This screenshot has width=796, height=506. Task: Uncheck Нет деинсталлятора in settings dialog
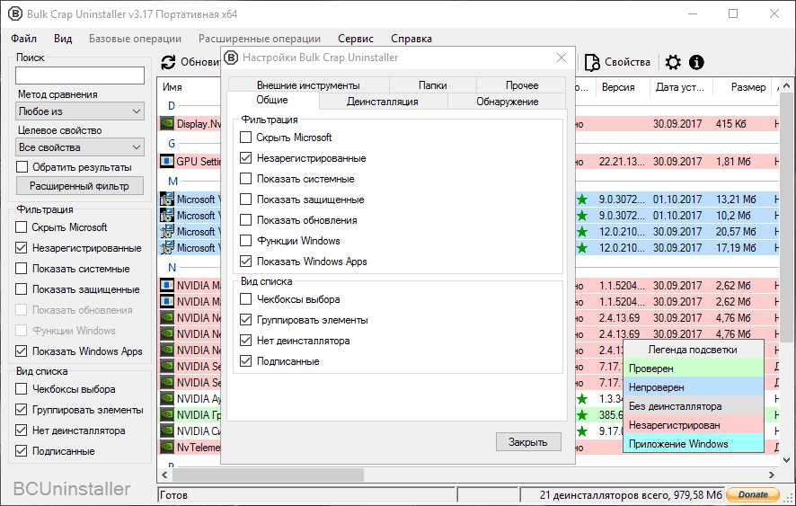pos(245,341)
